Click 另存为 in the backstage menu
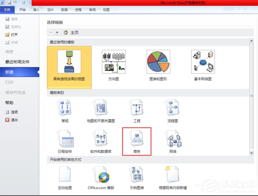The height and width of the screenshot is (196, 258). coord(13,27)
